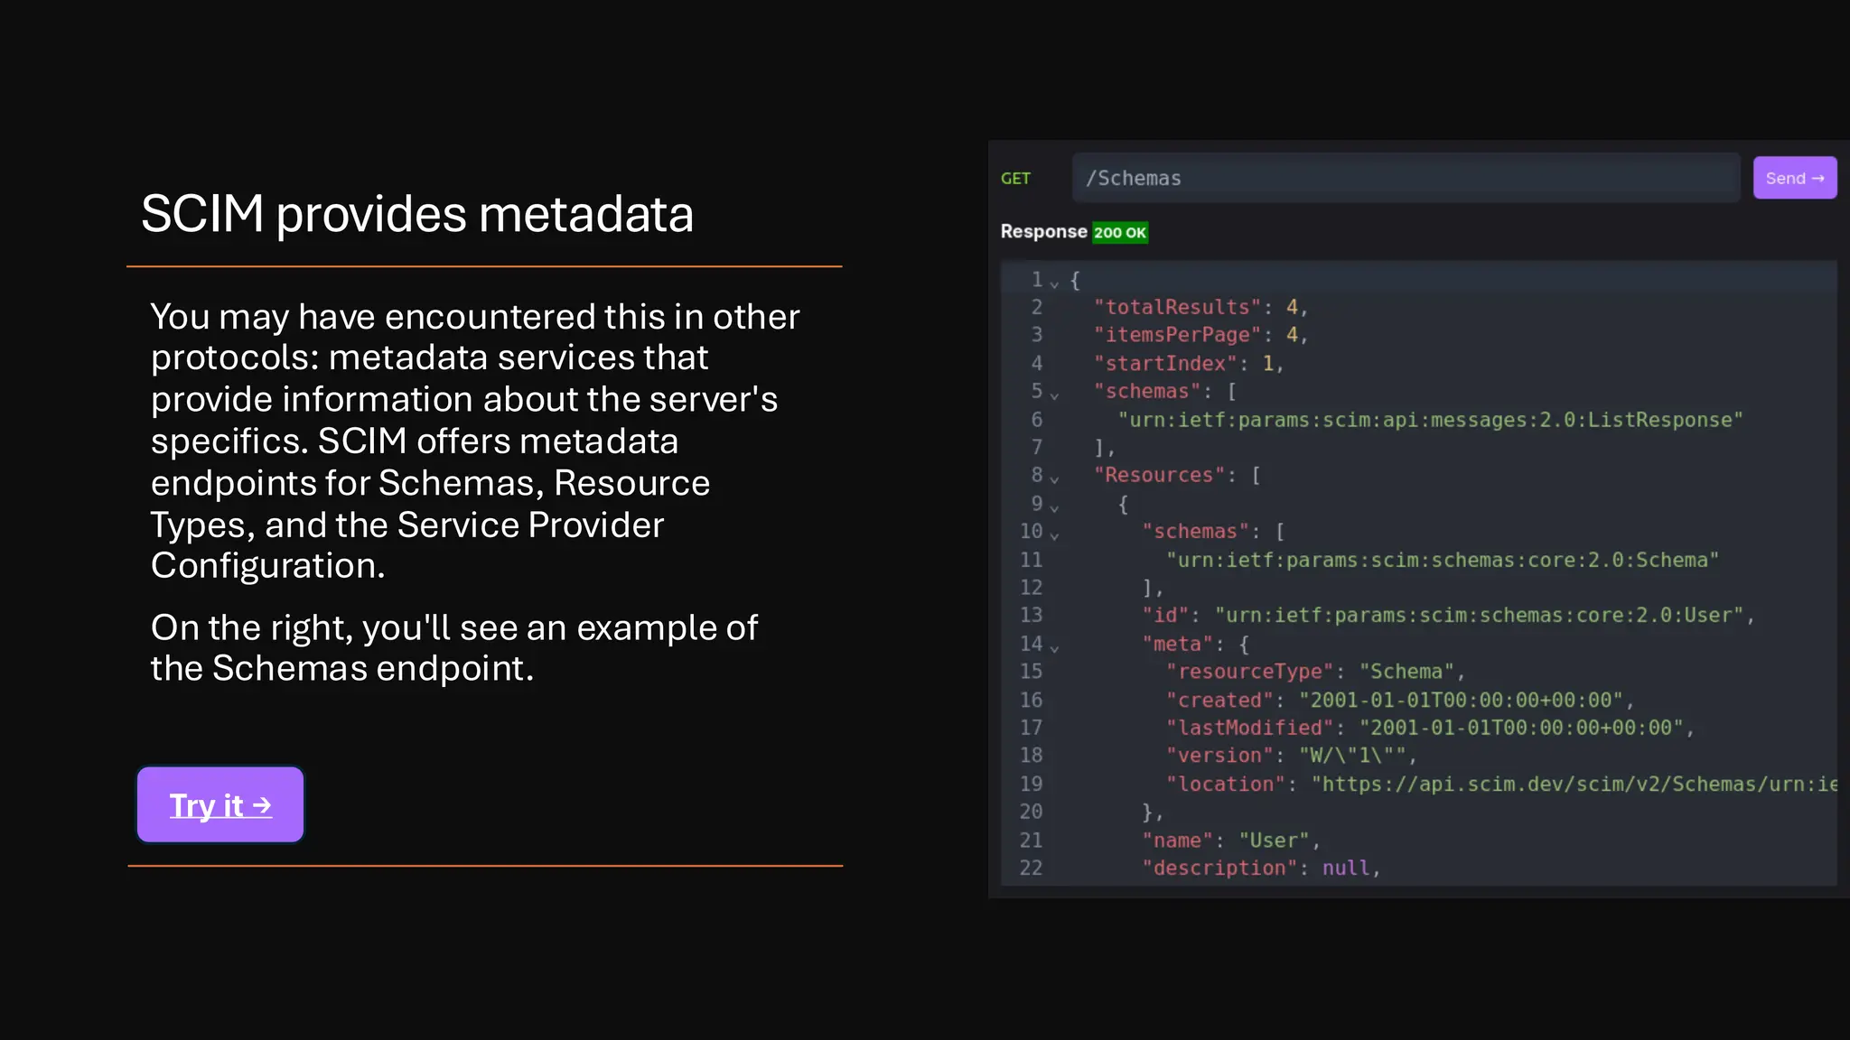Click the purple Send button

click(x=1795, y=178)
